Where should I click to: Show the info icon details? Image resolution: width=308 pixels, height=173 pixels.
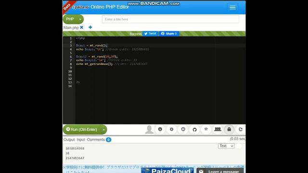[x=160, y=129]
